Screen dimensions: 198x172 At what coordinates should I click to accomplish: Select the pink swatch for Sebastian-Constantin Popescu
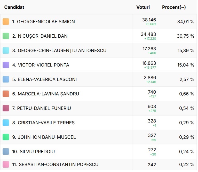point(6,165)
